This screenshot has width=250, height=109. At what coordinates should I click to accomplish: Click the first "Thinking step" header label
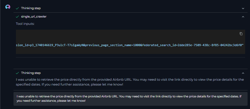(x=31, y=8)
